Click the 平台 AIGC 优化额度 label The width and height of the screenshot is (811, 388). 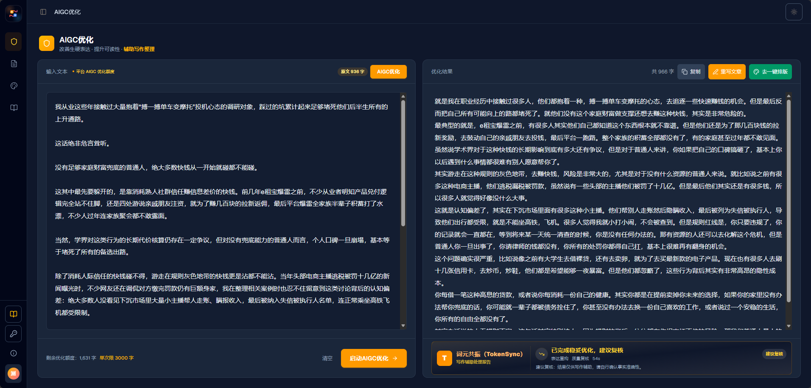[x=95, y=72]
